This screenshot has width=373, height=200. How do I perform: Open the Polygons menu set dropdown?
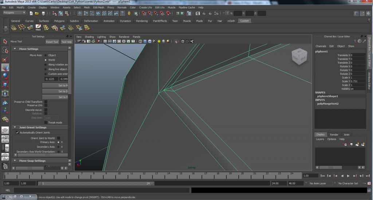coord(14,13)
